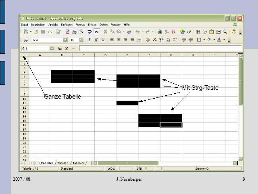Viewport: 258px width, 194px height.
Task: Click the Save document icon
Action: [x=43, y=32]
